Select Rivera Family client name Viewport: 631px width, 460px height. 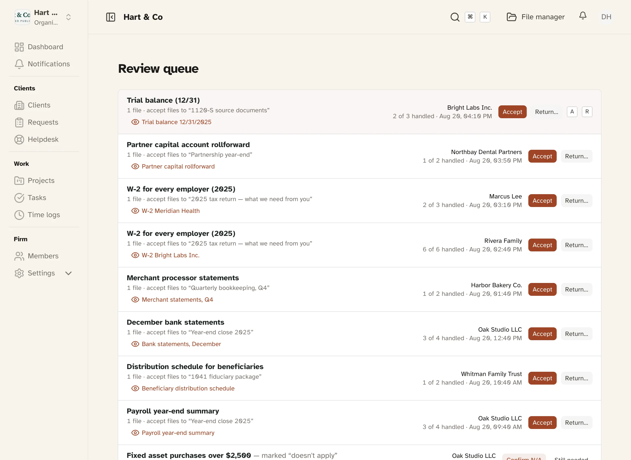pos(503,241)
